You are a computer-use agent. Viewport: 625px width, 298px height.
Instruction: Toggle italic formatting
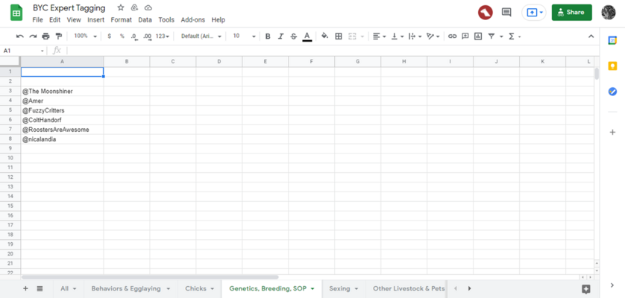pos(280,37)
